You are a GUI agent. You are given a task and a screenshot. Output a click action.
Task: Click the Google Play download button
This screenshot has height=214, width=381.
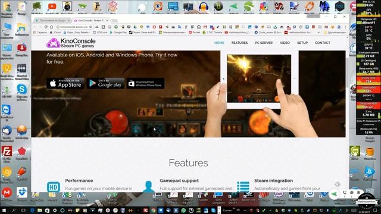pos(105,83)
